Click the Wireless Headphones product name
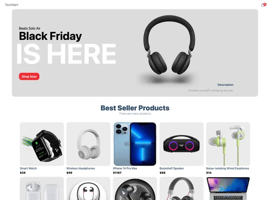This screenshot has width=270, height=200. point(80,168)
